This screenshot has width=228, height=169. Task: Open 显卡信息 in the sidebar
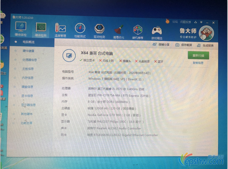click(27, 96)
